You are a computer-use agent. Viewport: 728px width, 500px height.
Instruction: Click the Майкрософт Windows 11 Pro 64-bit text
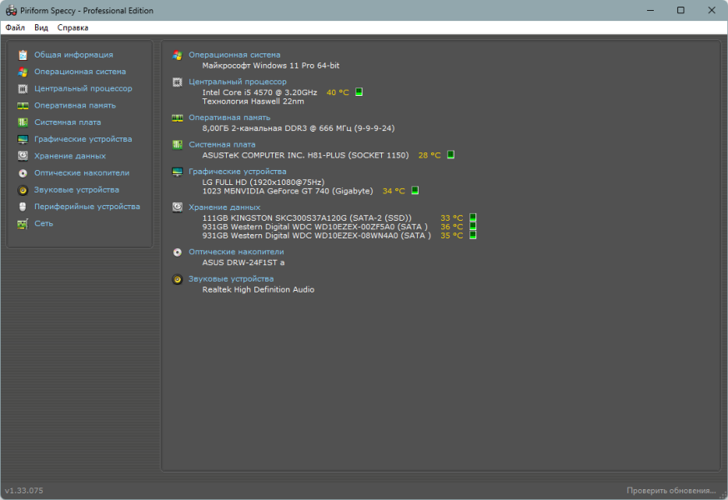(271, 65)
